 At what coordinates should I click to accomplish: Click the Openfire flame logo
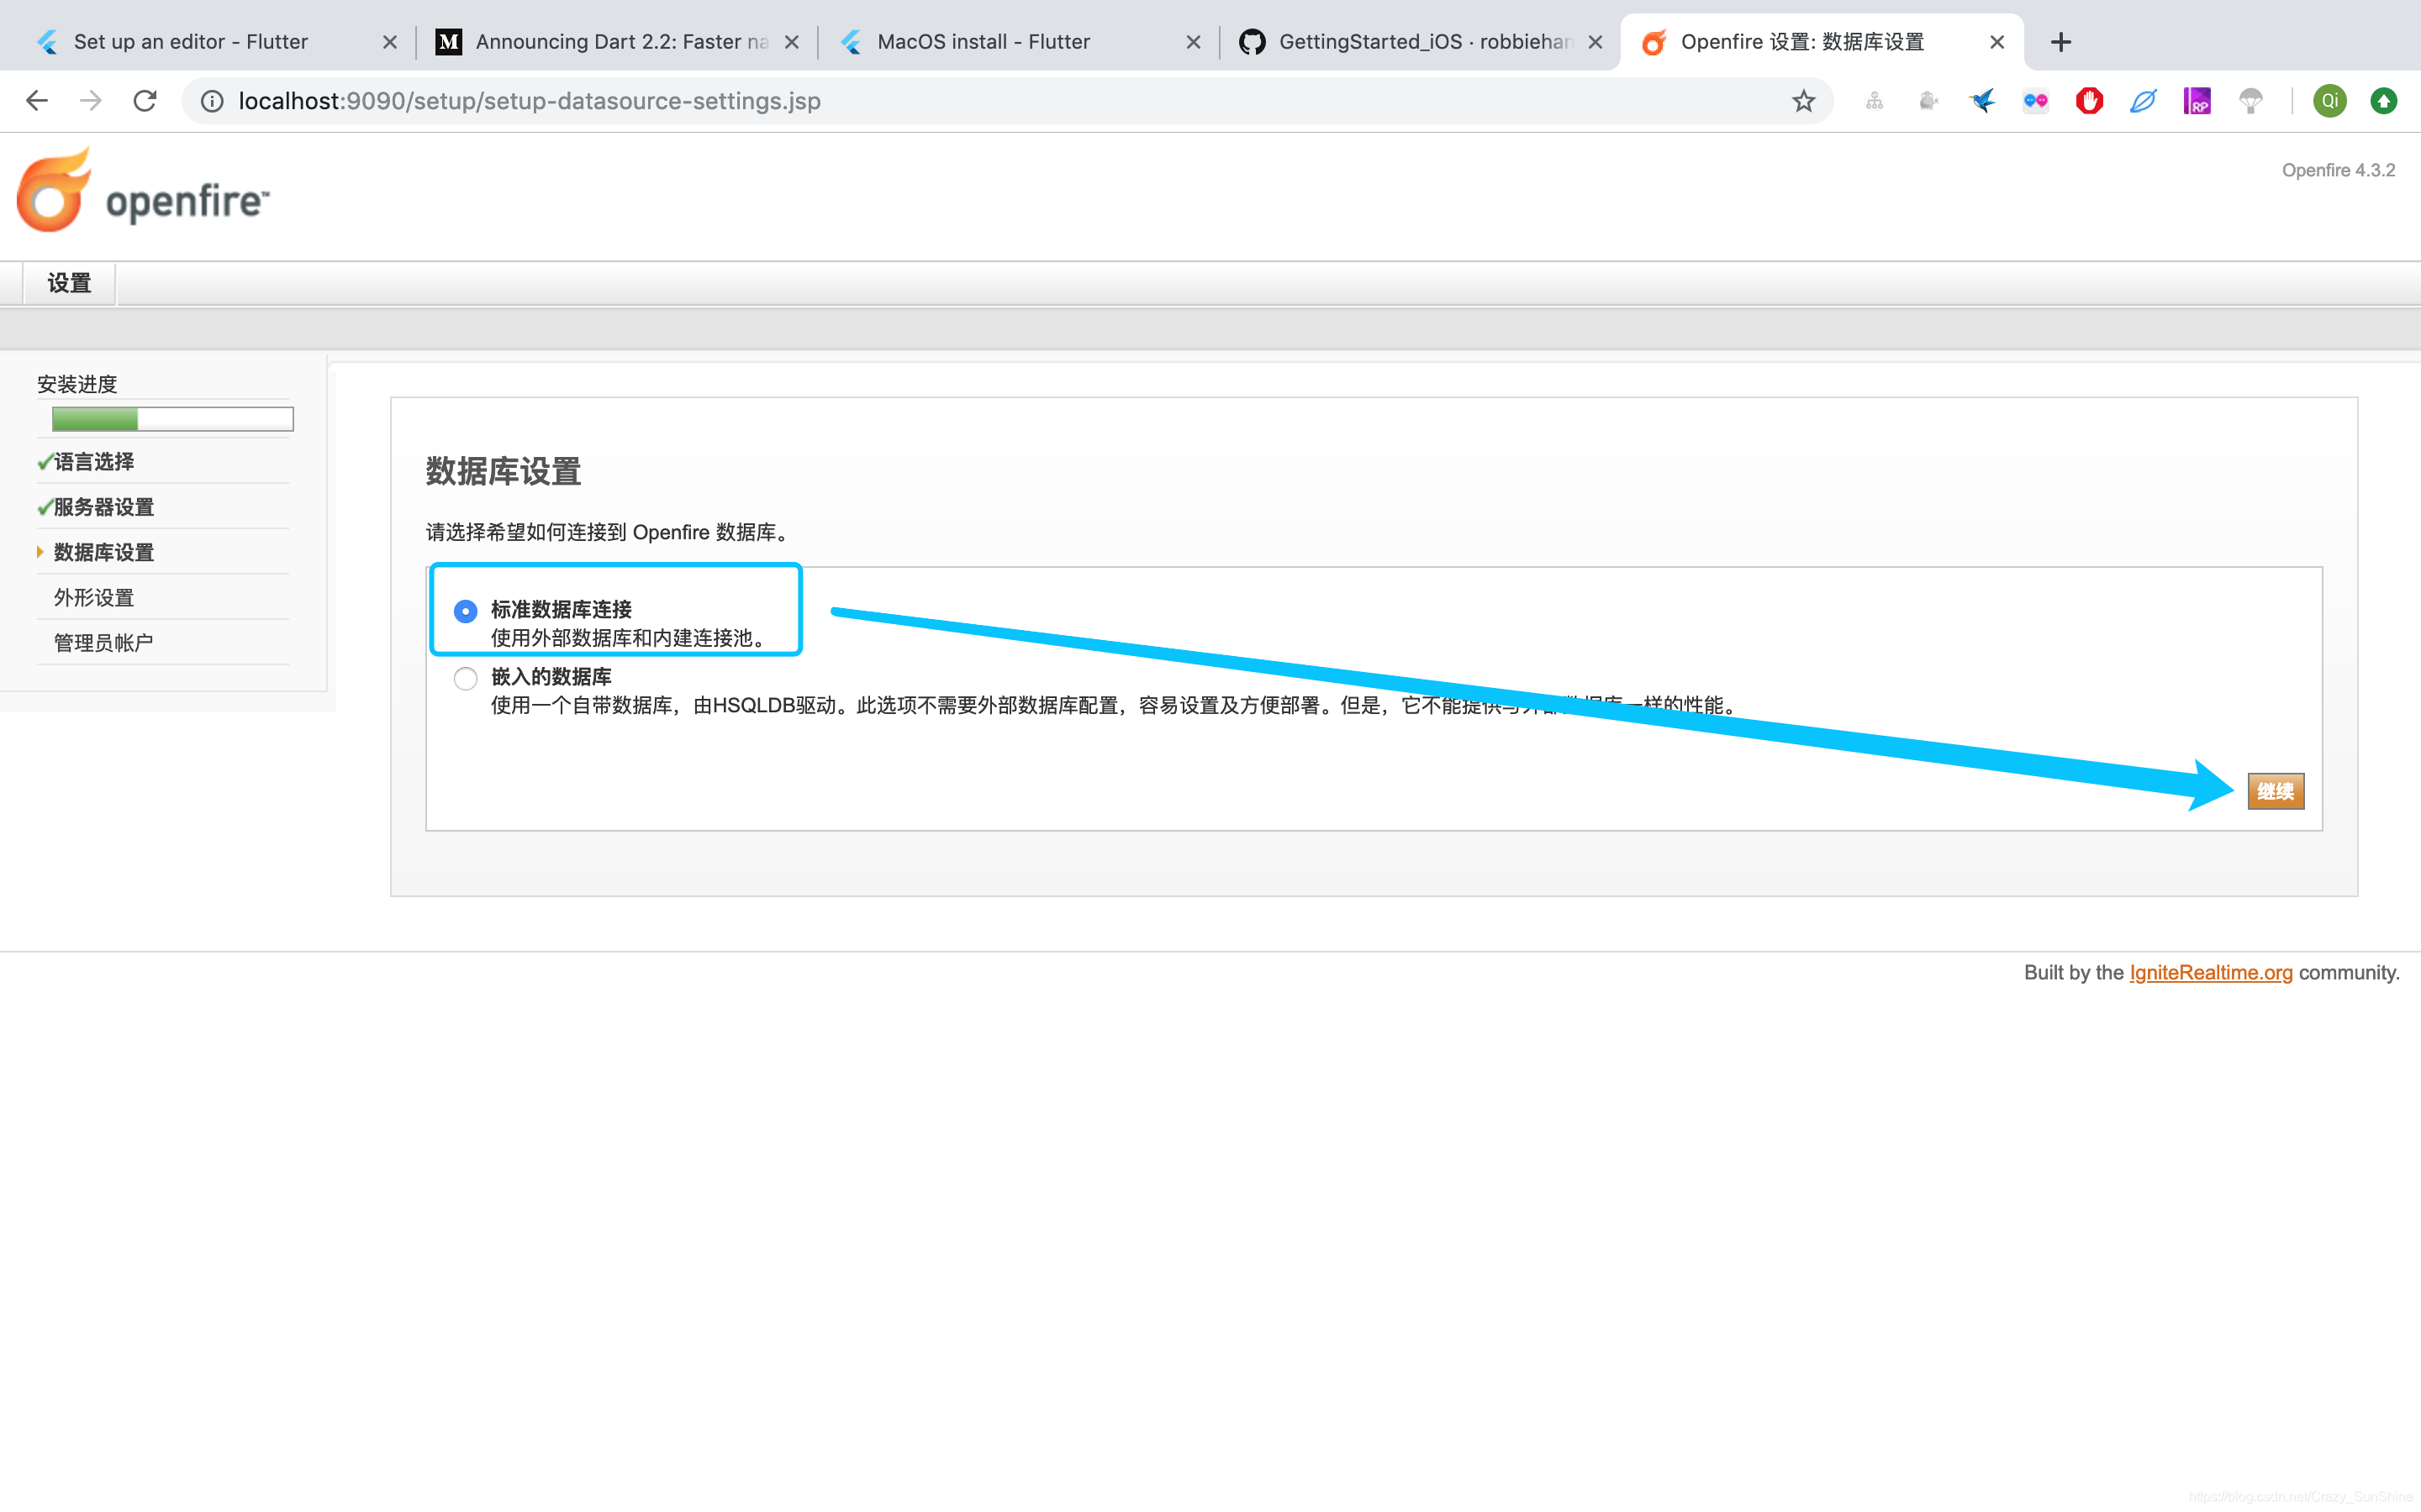click(x=54, y=191)
